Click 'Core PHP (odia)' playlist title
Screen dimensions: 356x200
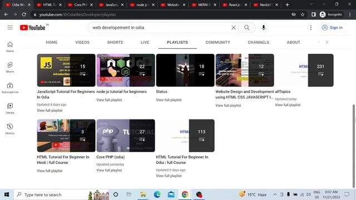111,157
